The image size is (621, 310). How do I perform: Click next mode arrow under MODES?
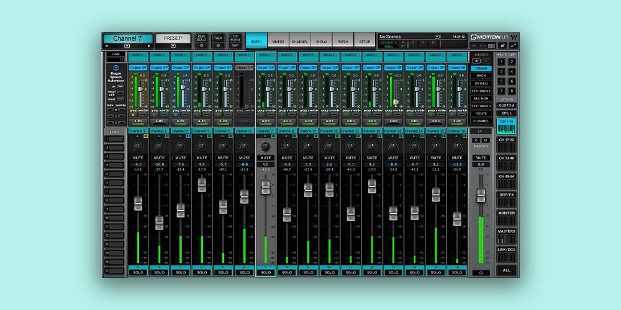pos(486,61)
